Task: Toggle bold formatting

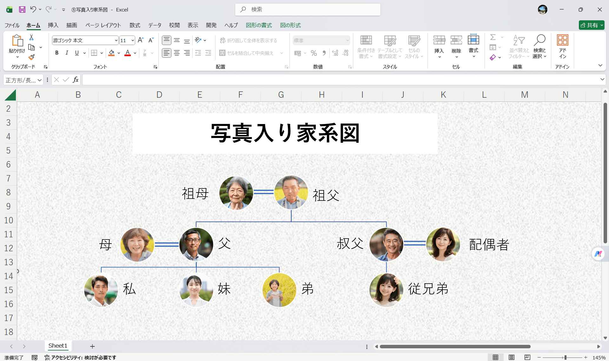Action: (57, 53)
